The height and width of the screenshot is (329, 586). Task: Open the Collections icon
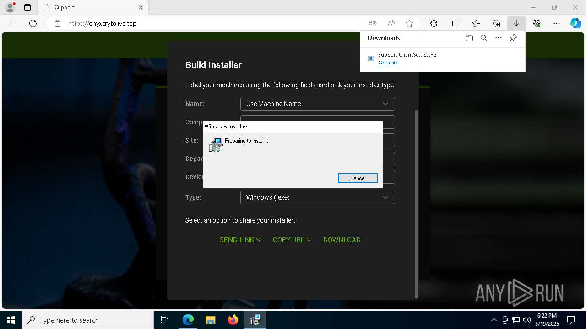[496, 23]
